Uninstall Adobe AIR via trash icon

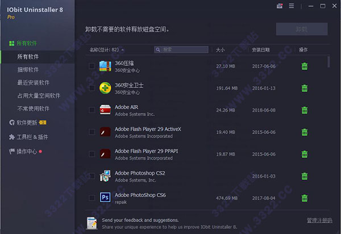pos(305,110)
